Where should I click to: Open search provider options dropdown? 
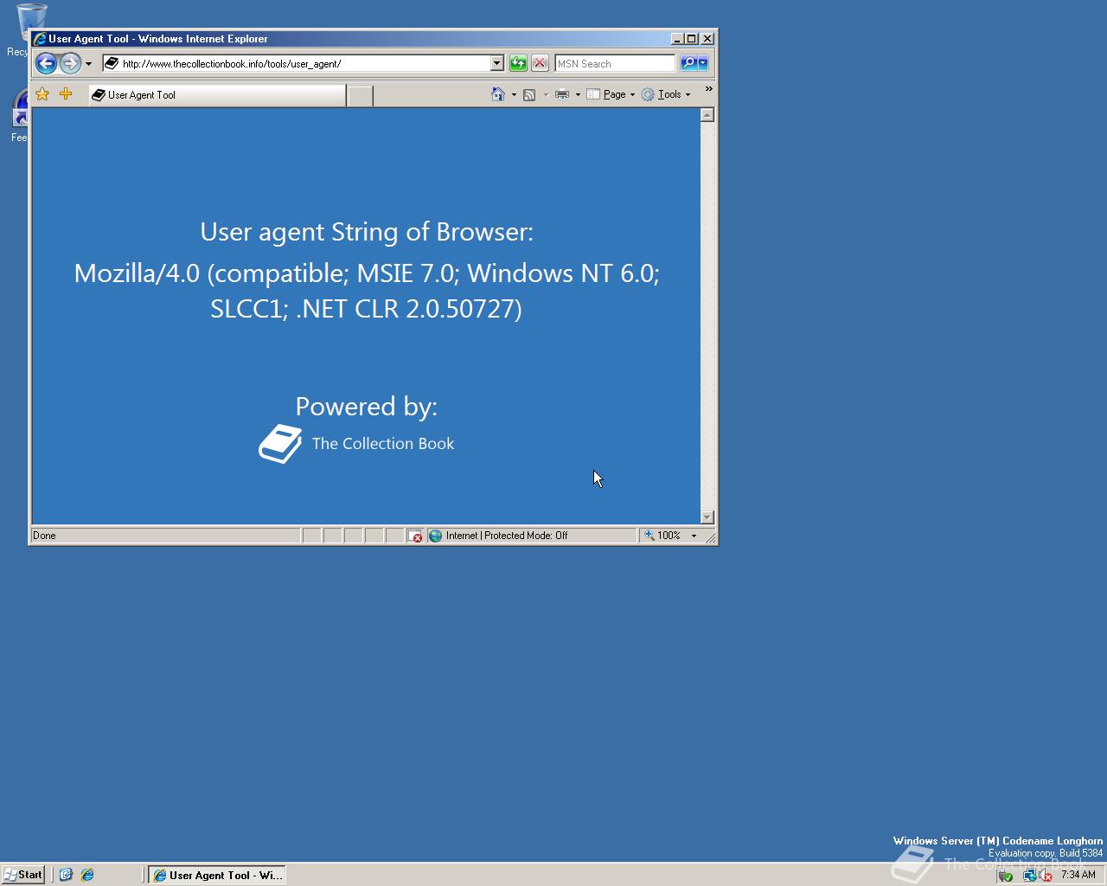click(703, 63)
